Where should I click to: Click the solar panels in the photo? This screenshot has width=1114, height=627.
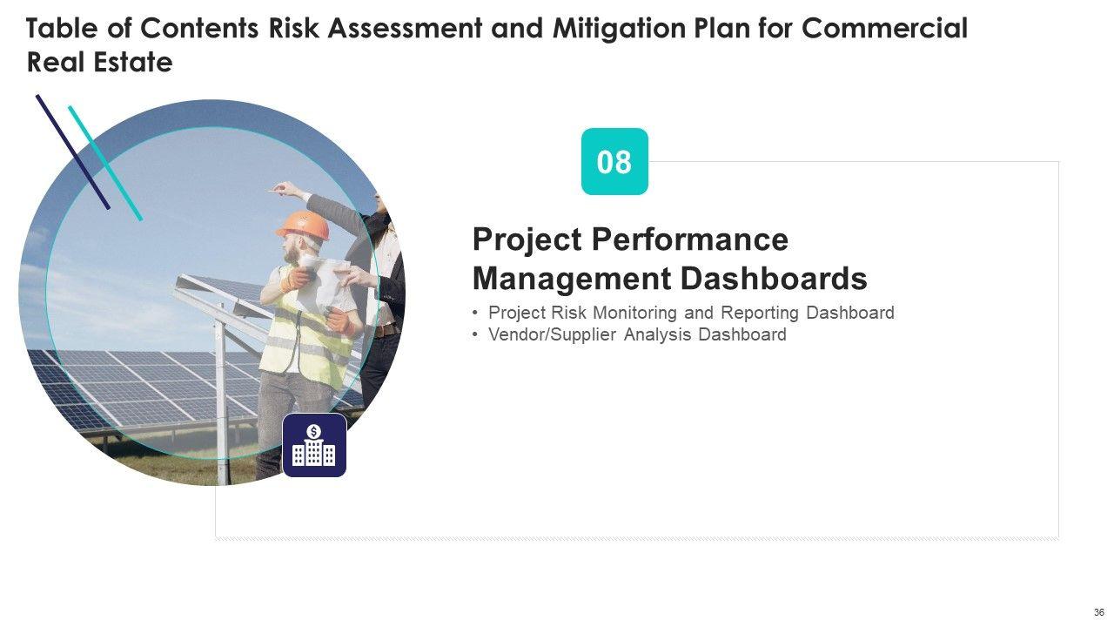(x=131, y=383)
